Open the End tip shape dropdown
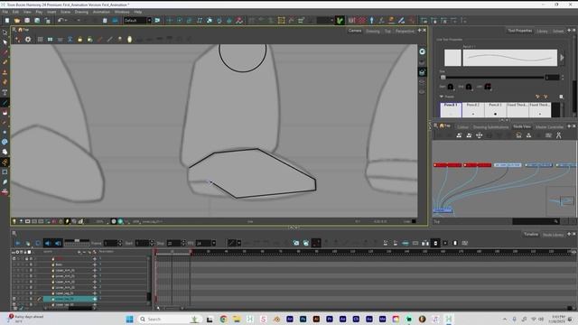This screenshot has width=578, height=325. pos(469,87)
